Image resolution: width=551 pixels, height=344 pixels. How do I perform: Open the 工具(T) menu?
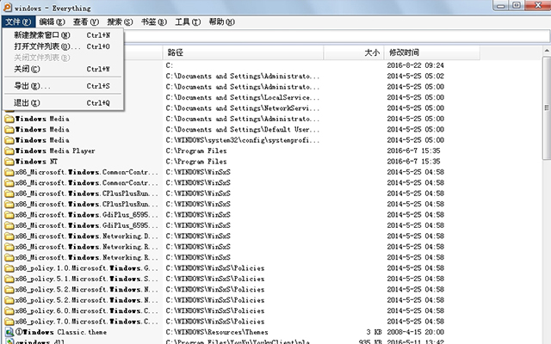[188, 21]
